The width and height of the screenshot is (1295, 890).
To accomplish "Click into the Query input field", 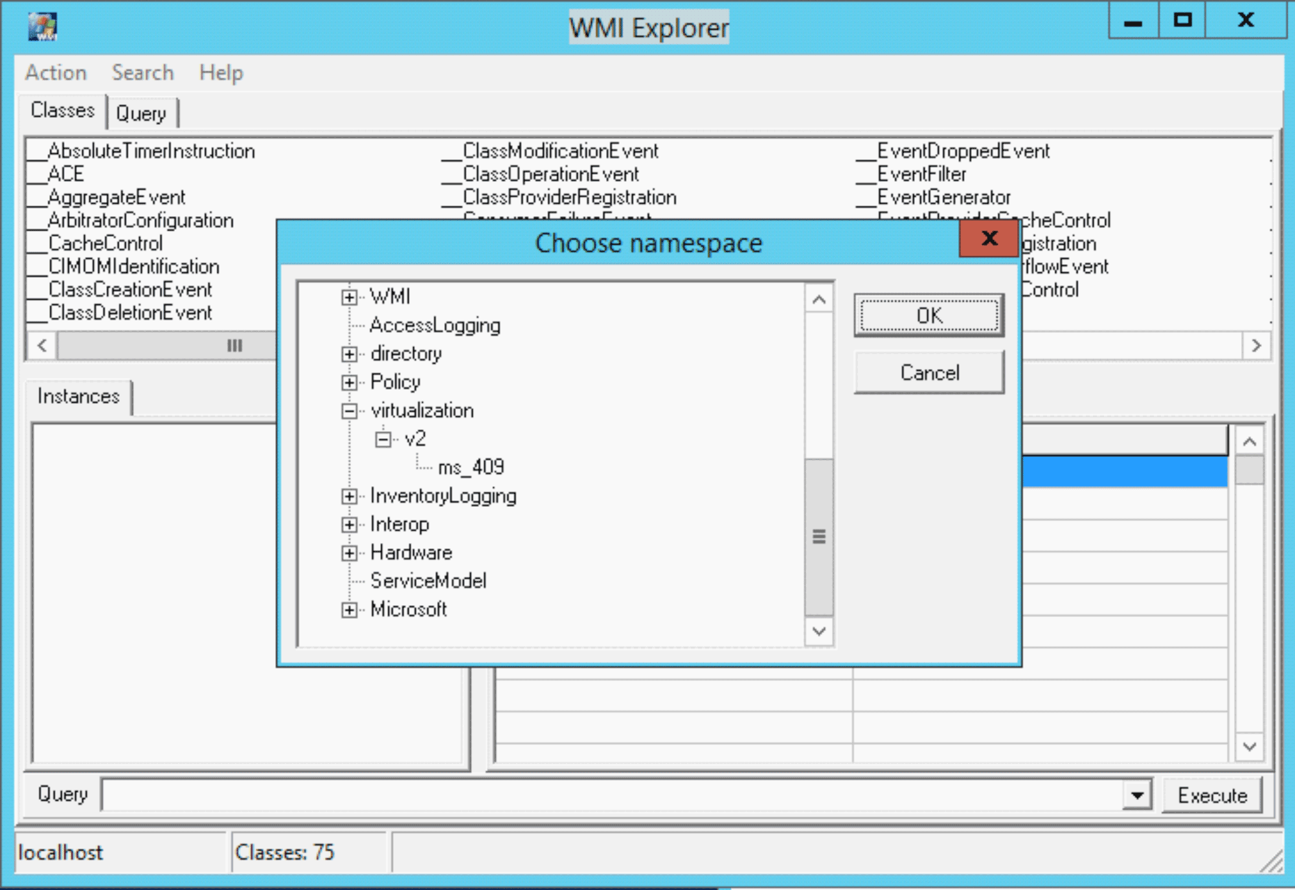I will coord(612,795).
